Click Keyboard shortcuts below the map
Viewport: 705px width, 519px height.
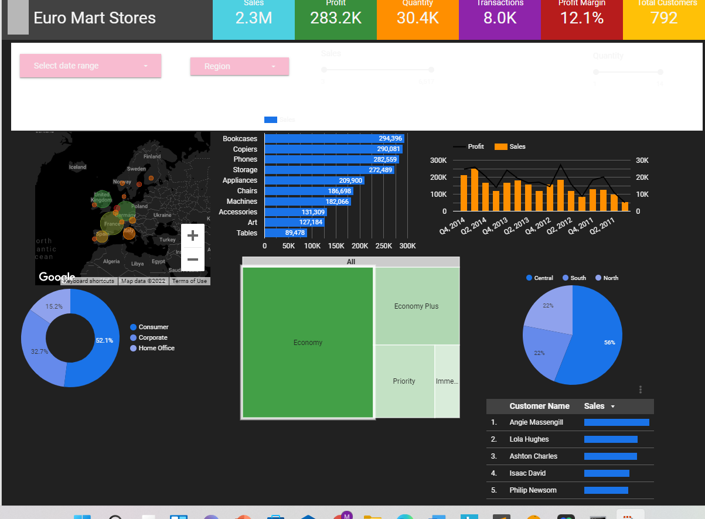pos(88,281)
